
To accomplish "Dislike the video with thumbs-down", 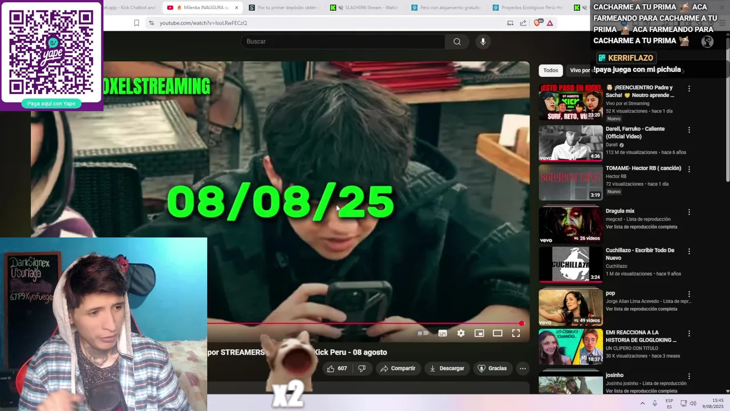I will (x=362, y=368).
